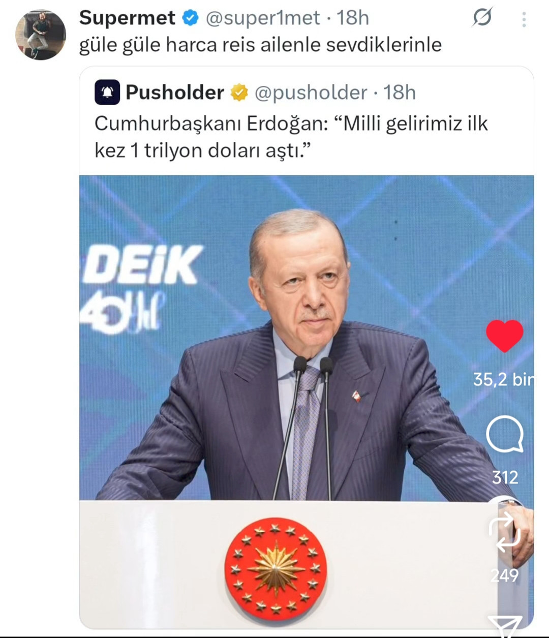Tap the retweet arrows icon
The width and height of the screenshot is (549, 638).
pos(504,533)
